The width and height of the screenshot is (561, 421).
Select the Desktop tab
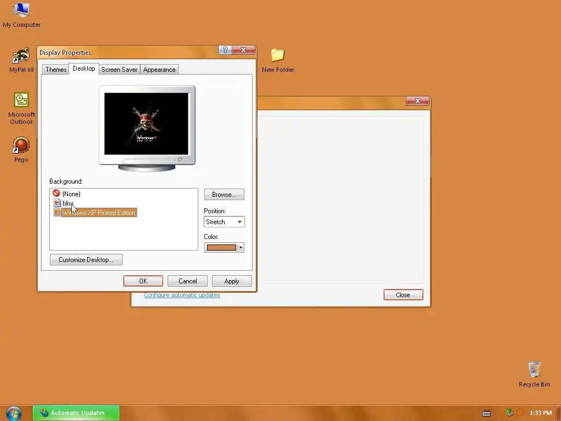pyautogui.click(x=84, y=69)
